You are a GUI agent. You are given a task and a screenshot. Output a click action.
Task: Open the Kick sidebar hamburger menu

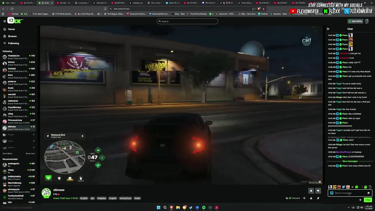tap(4, 21)
